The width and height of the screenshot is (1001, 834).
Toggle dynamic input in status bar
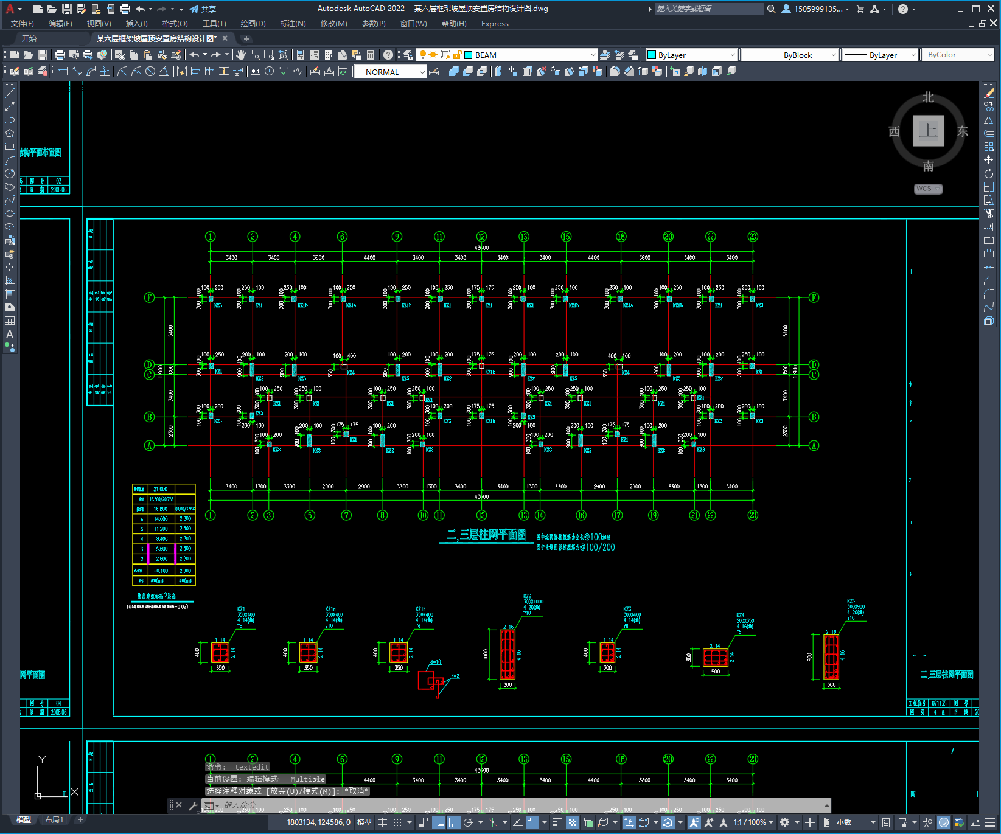coord(439,822)
